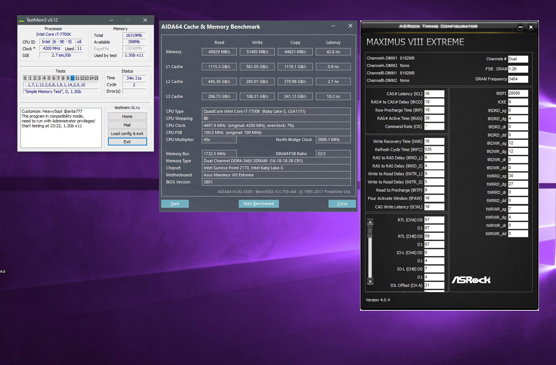Click the SSE 2.7 sec/Gb value
The width and height of the screenshot is (556, 365).
pos(61,55)
